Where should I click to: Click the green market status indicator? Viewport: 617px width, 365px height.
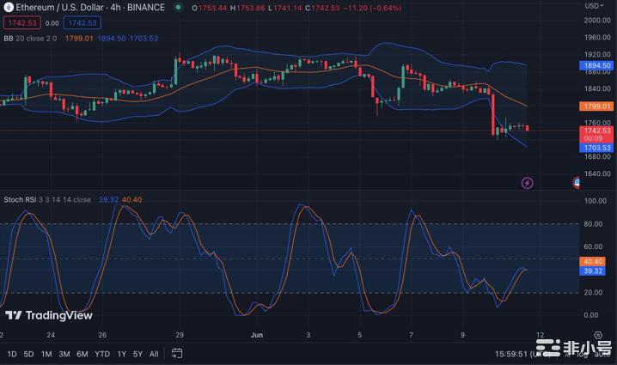coord(178,8)
